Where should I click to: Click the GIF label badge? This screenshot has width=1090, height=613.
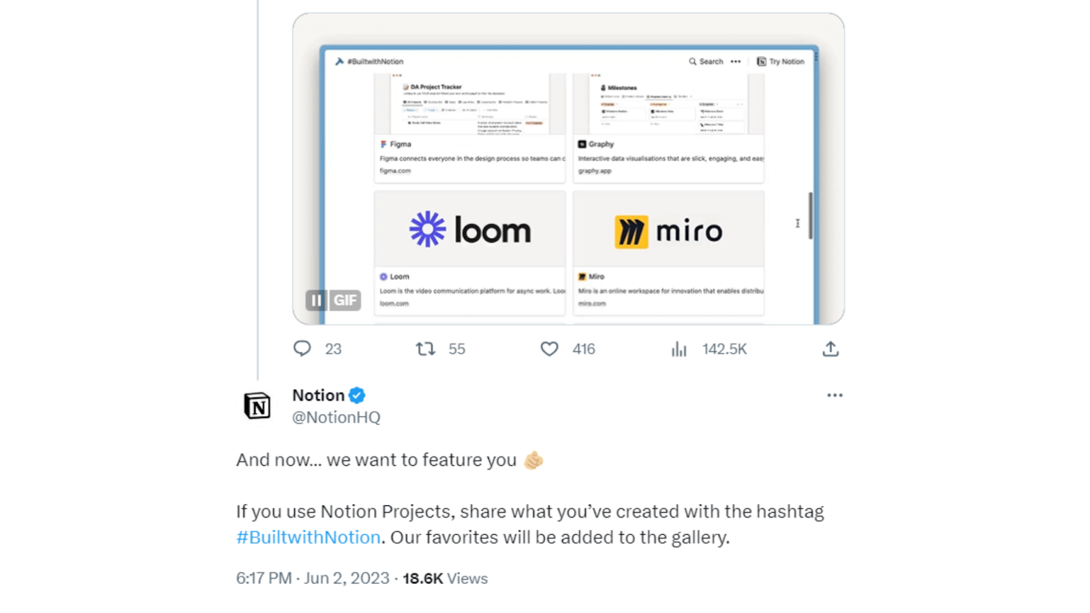345,300
